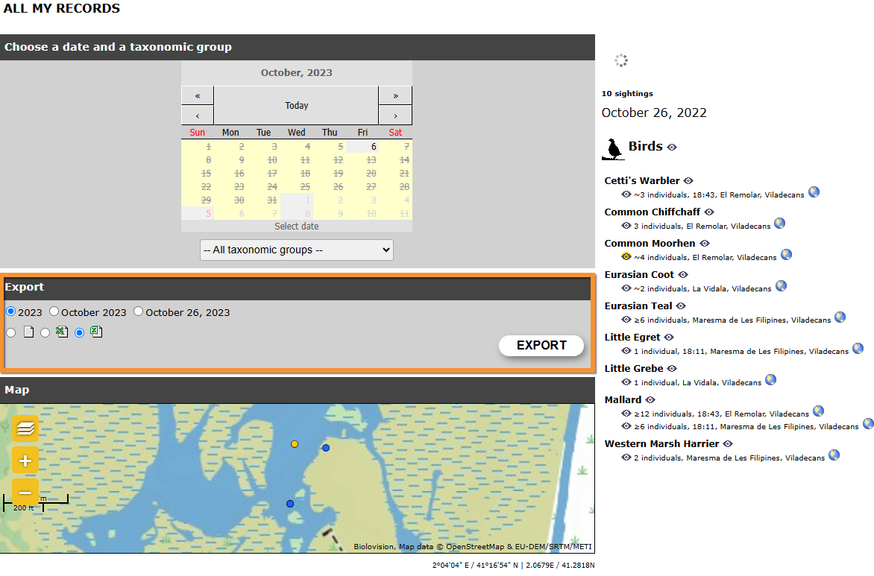Click the Today calendar button
This screenshot has height=576, width=874.
pyautogui.click(x=296, y=105)
